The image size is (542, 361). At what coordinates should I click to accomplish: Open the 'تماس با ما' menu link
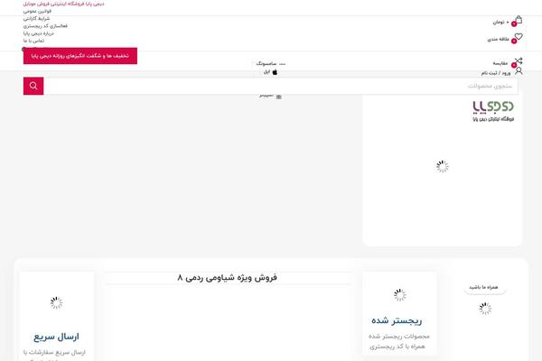coord(34,41)
